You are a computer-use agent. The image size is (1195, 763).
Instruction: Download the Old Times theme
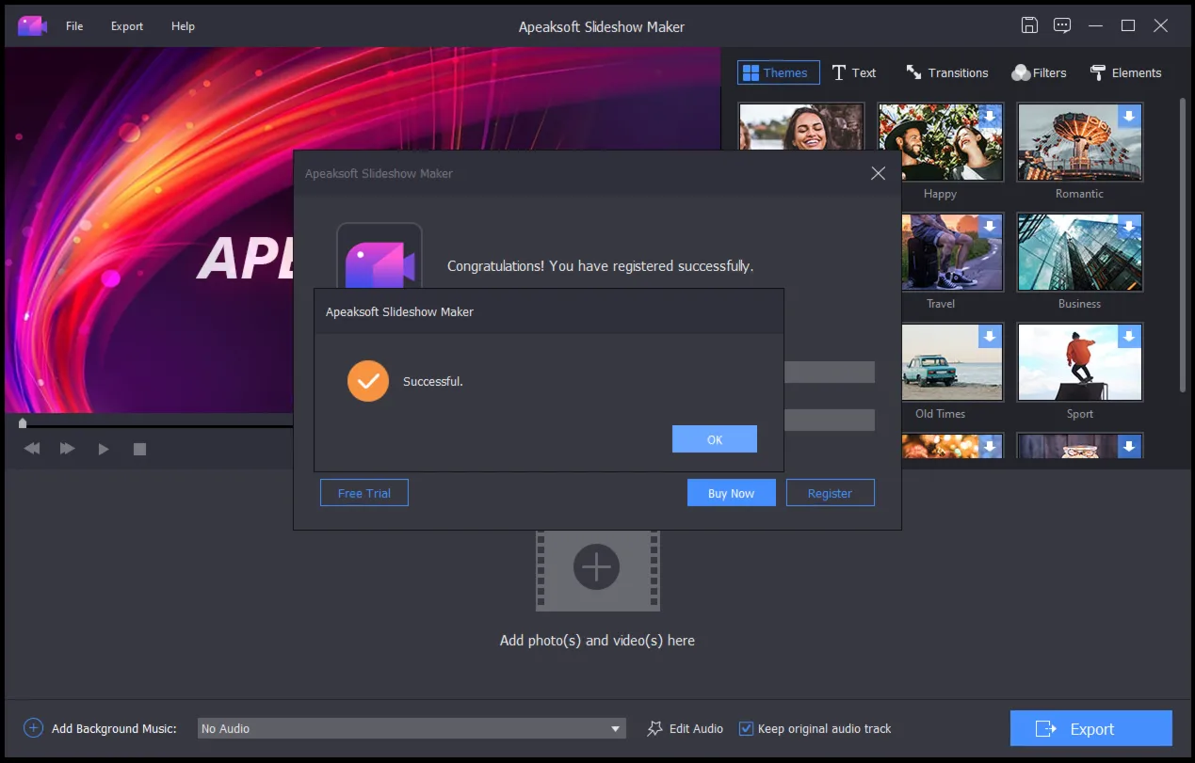(989, 337)
